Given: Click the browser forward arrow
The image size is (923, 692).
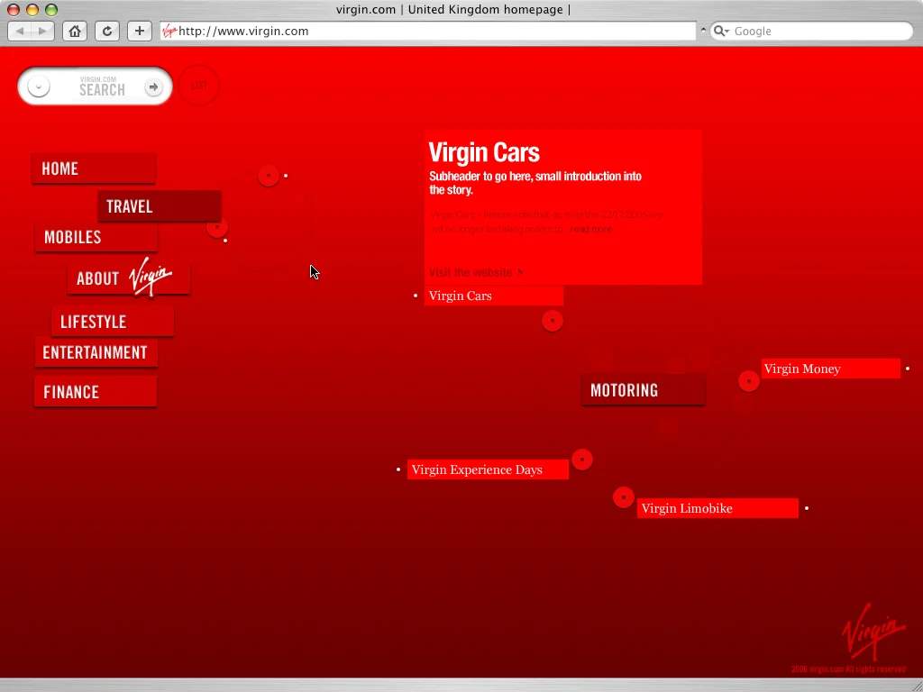Looking at the screenshot, I should pyautogui.click(x=43, y=32).
